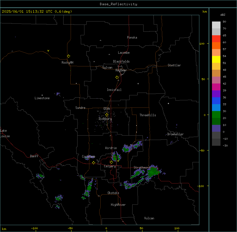
Task: Click the Cochrane label
Action: (89, 157)
